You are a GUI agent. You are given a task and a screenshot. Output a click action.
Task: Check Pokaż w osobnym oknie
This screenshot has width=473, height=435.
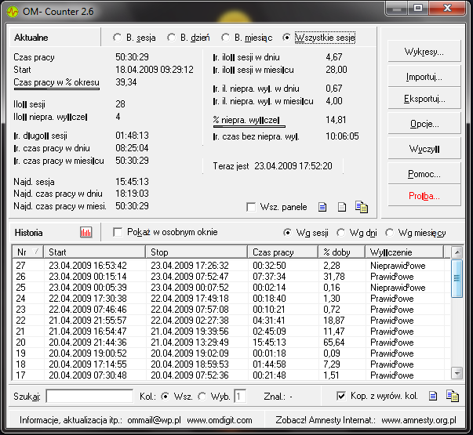click(x=118, y=233)
